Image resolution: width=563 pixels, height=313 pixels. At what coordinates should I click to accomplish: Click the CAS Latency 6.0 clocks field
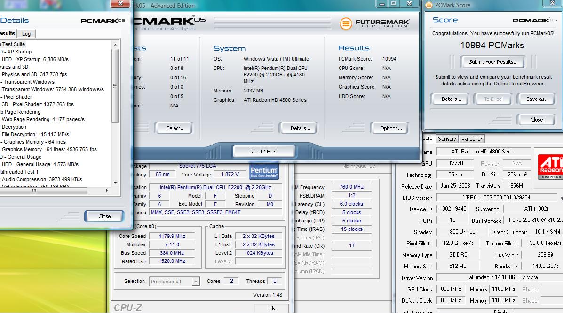[x=351, y=204]
